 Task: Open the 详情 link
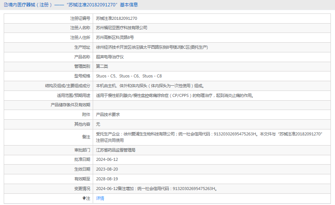tap(100, 198)
